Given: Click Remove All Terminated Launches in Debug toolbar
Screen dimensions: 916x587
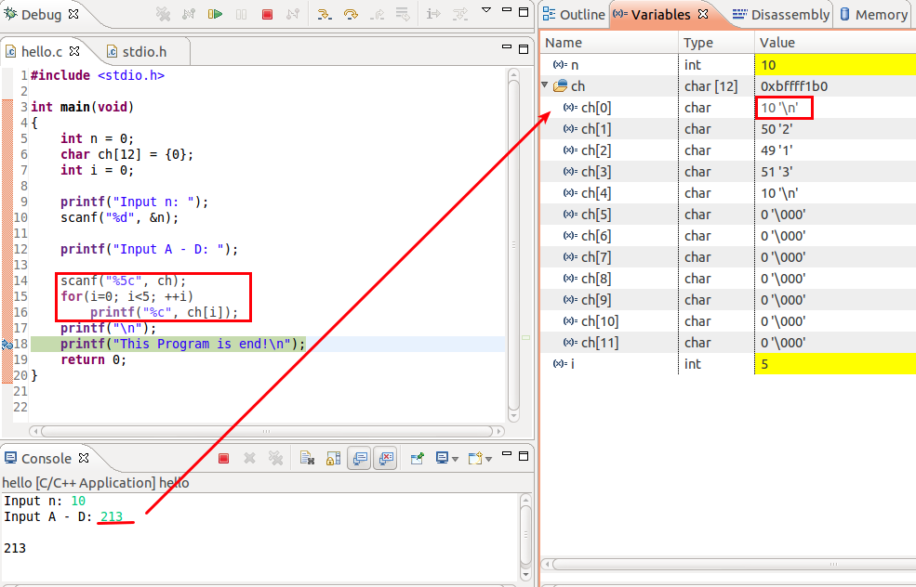Looking at the screenshot, I should [163, 14].
